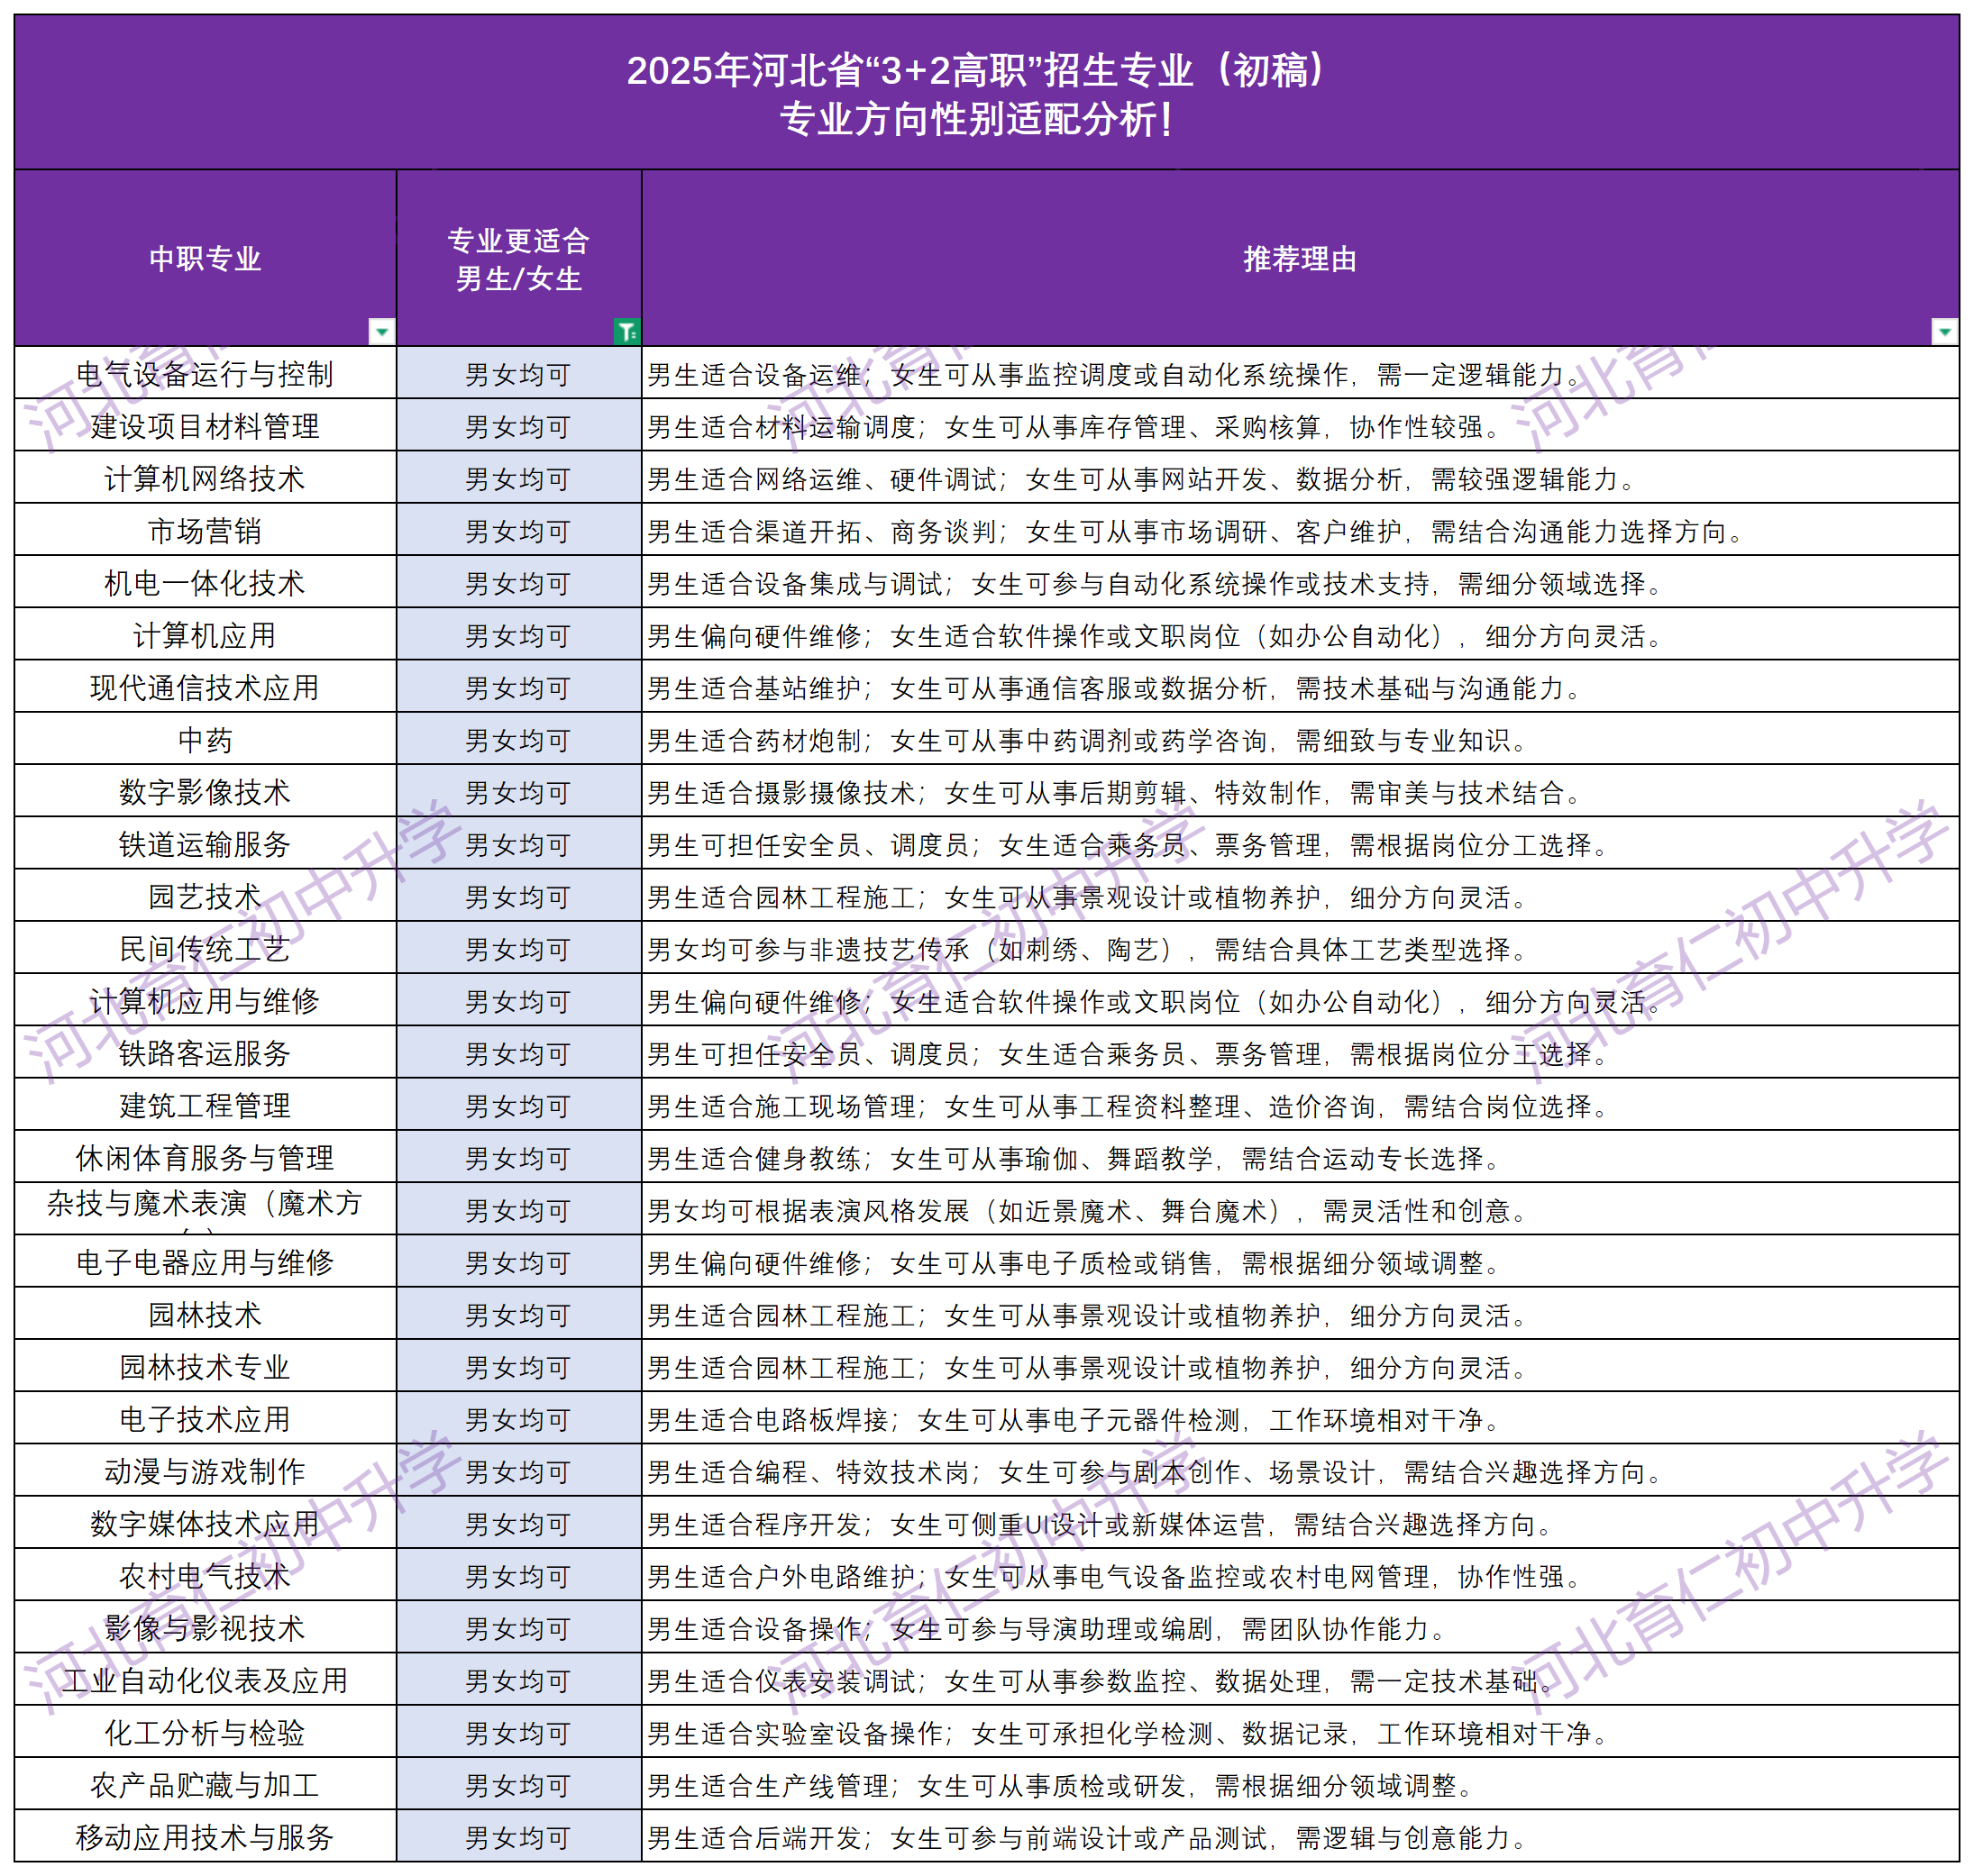Select cell 建设项目材料管理
This screenshot has height=1876, width=1974.
[x=206, y=426]
